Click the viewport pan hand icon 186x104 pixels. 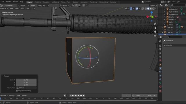coord(155,28)
